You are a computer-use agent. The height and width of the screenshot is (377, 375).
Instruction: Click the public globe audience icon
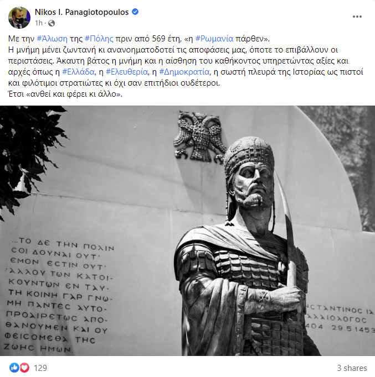[x=52, y=23]
